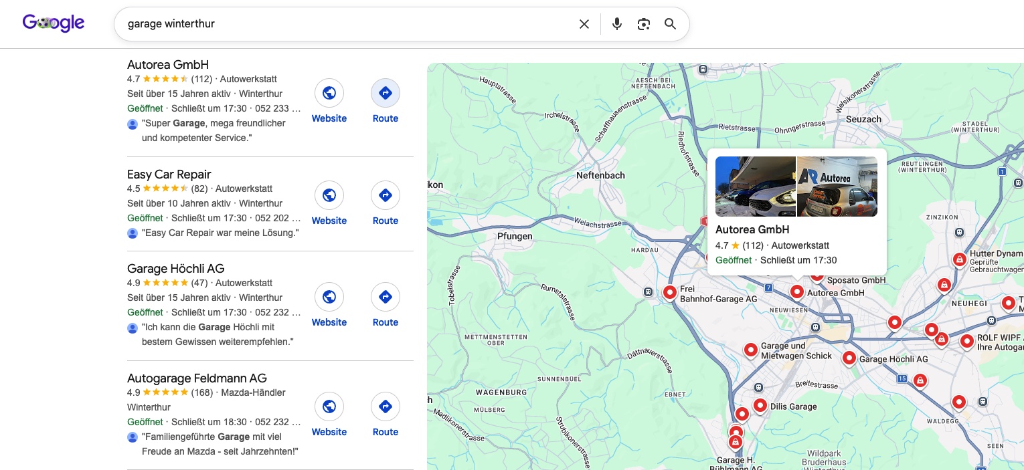Click the Google logo
Screen dimensions: 1024x470
(54, 23)
